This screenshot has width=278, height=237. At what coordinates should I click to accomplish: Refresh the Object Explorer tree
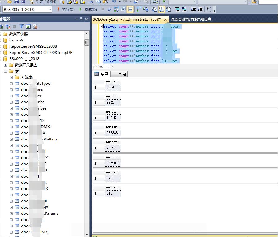coord(28,27)
